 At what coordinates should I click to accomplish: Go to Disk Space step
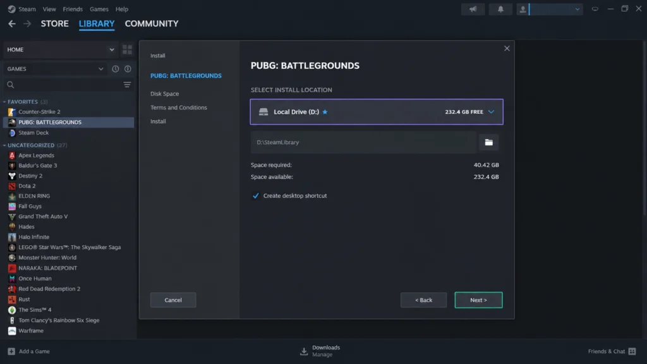pyautogui.click(x=165, y=94)
